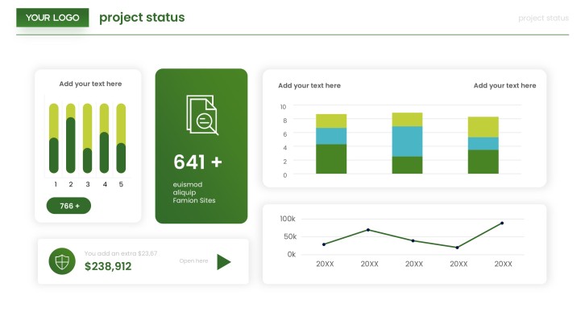Click faded project status text at top right
Viewport: 585px width, 328px height.
pyautogui.click(x=543, y=18)
